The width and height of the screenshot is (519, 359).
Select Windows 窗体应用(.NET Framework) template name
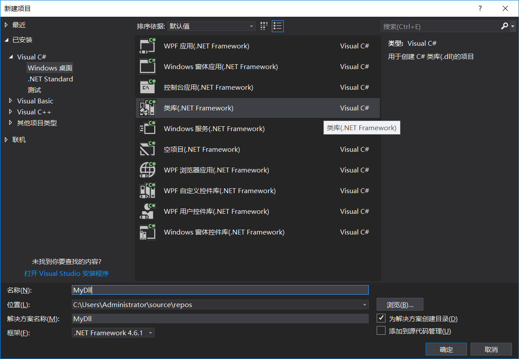(x=221, y=66)
